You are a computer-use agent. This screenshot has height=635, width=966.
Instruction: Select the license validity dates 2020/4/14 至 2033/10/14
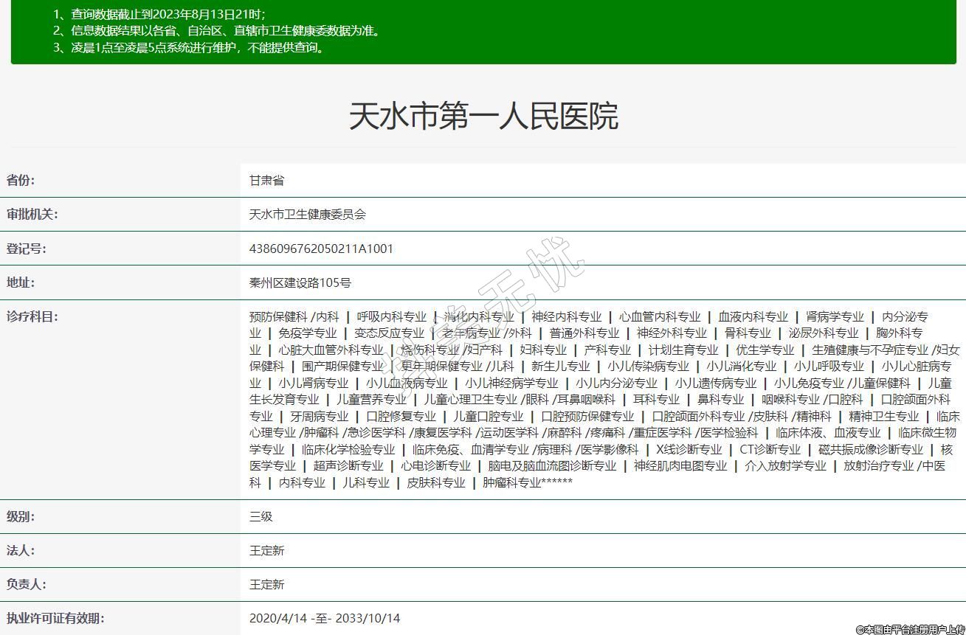(325, 618)
